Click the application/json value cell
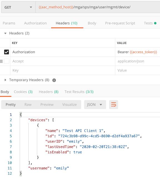160x178 pixels. [x=137, y=61]
